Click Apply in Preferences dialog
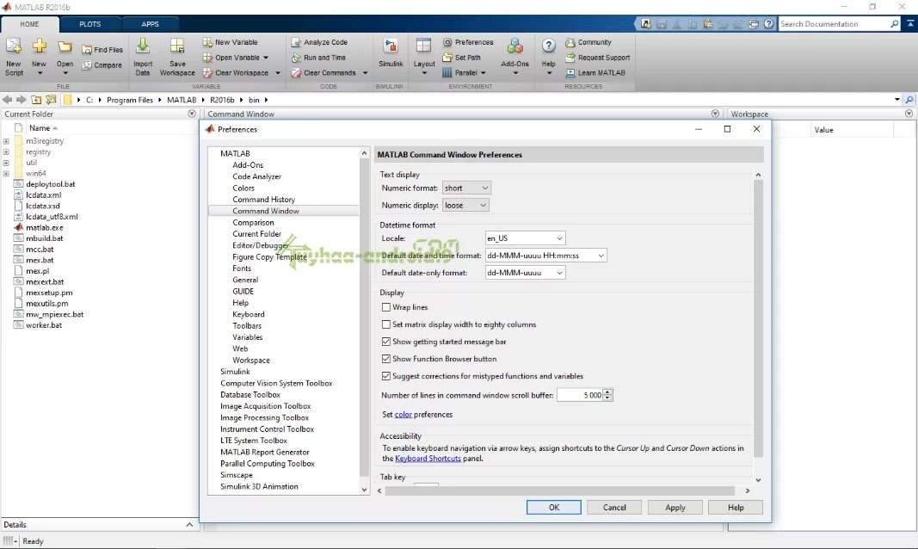The width and height of the screenshot is (918, 549). [675, 508]
